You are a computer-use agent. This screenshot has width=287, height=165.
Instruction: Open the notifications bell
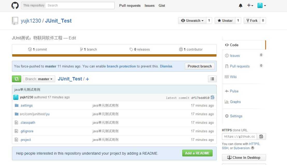(241, 5)
